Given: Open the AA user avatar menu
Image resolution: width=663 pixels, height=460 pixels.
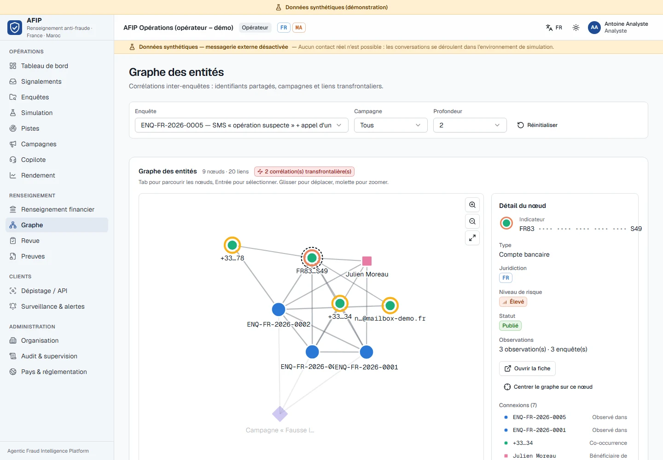Looking at the screenshot, I should 594,28.
